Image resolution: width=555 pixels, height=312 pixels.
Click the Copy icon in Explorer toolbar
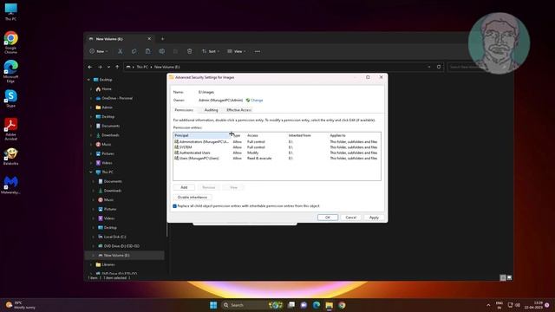click(x=134, y=51)
